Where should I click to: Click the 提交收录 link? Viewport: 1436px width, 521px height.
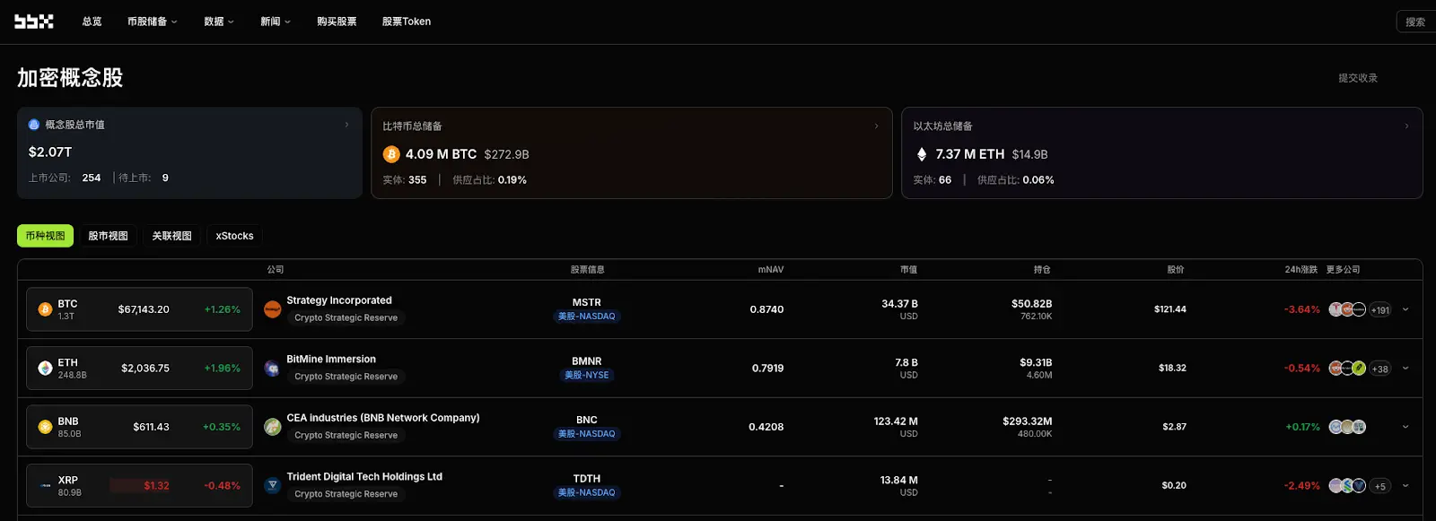(1358, 78)
